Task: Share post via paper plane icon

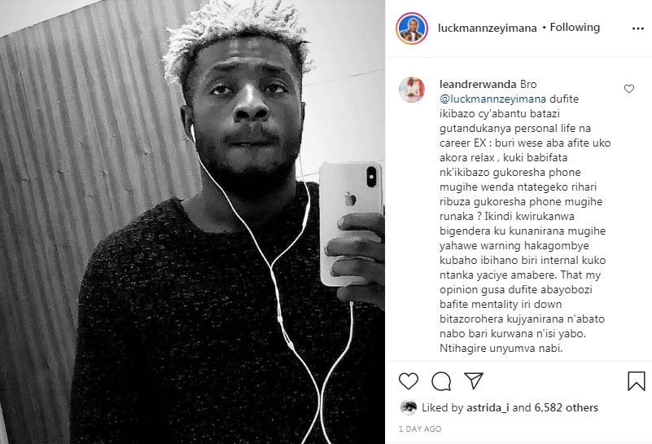Action: coord(474,380)
